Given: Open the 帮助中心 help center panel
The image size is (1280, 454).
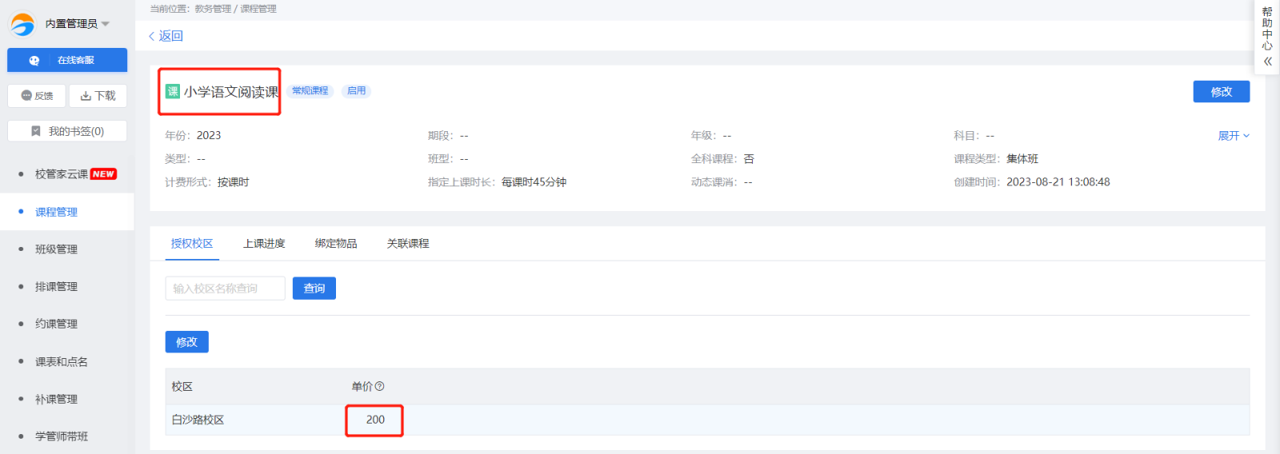Looking at the screenshot, I should point(1267,29).
